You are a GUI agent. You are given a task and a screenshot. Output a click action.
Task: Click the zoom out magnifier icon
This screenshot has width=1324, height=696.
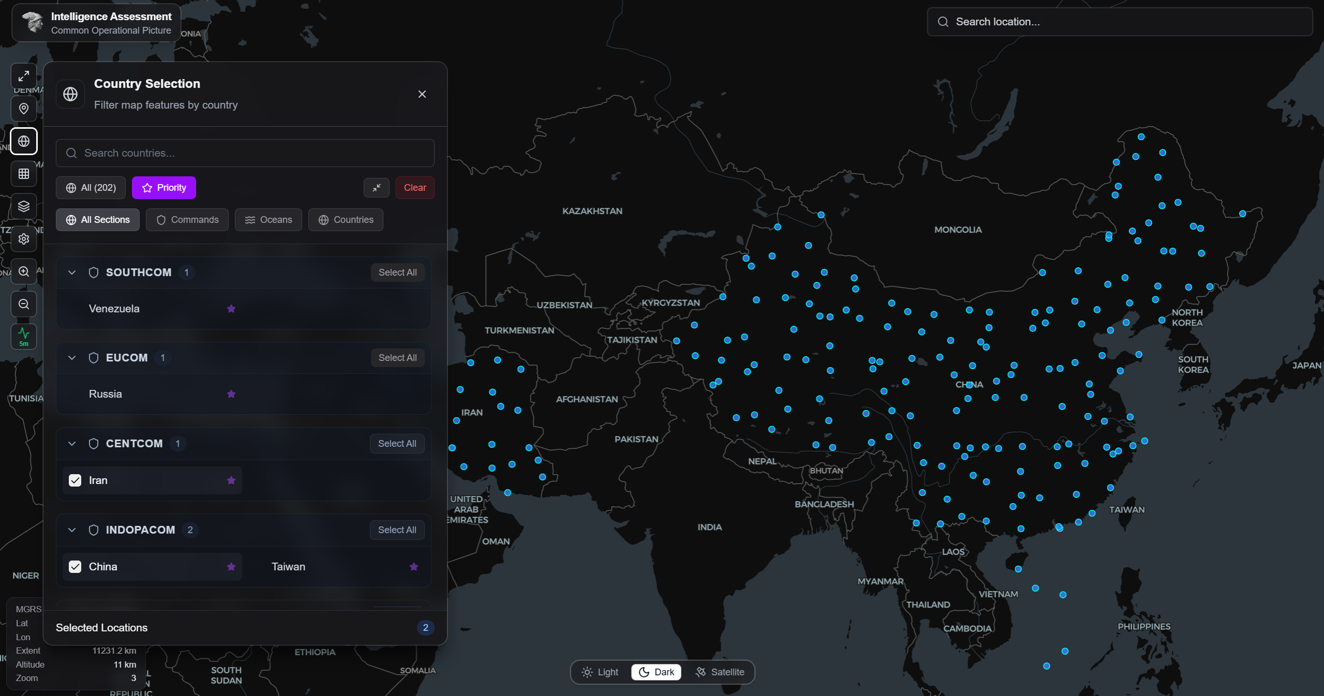[x=24, y=304]
